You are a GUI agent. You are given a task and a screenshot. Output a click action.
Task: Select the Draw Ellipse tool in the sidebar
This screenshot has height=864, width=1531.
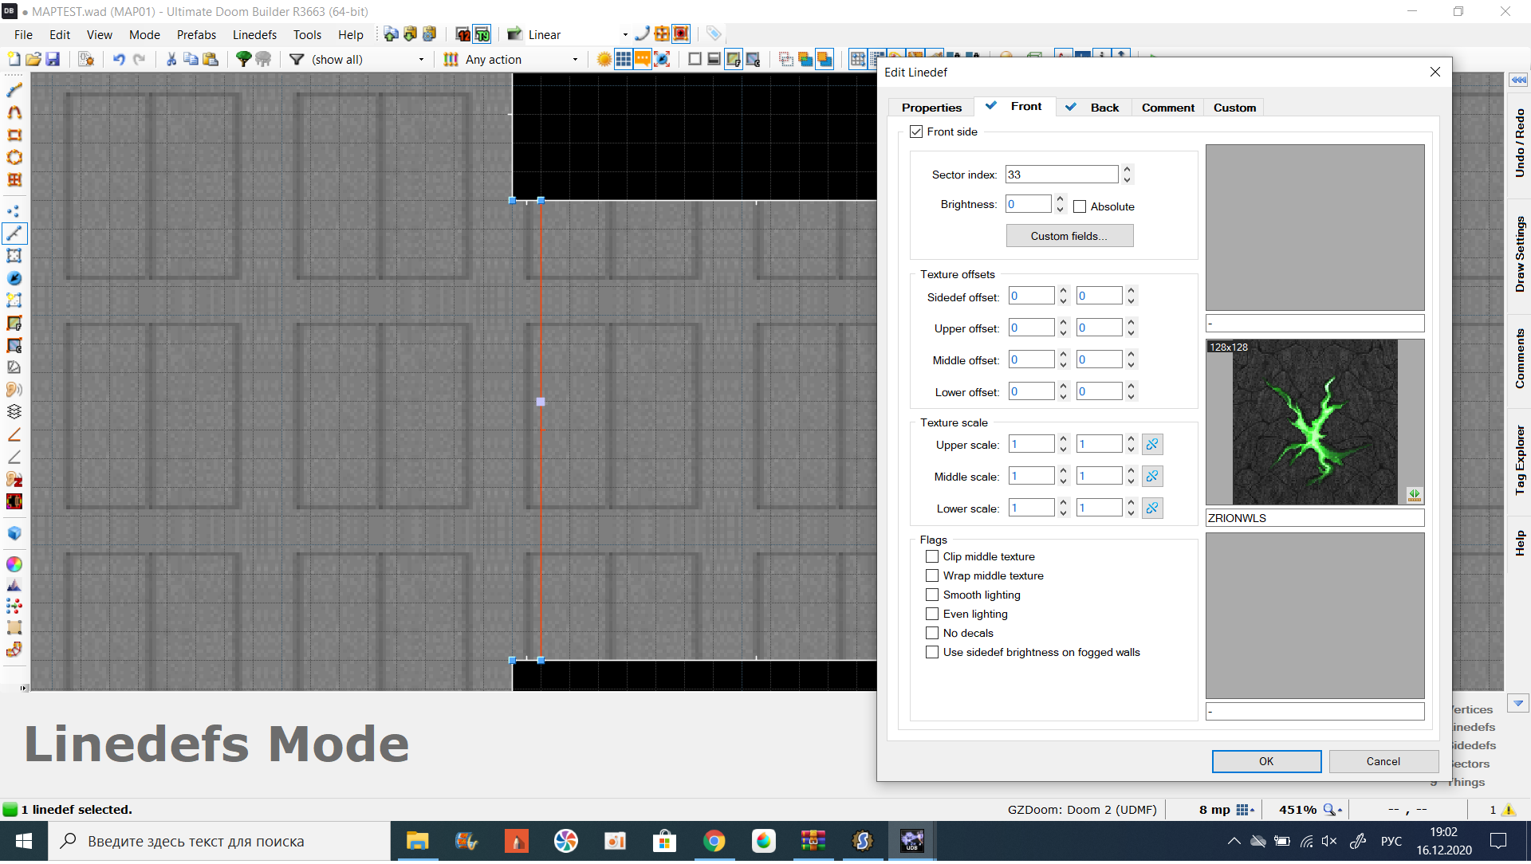pos(14,157)
